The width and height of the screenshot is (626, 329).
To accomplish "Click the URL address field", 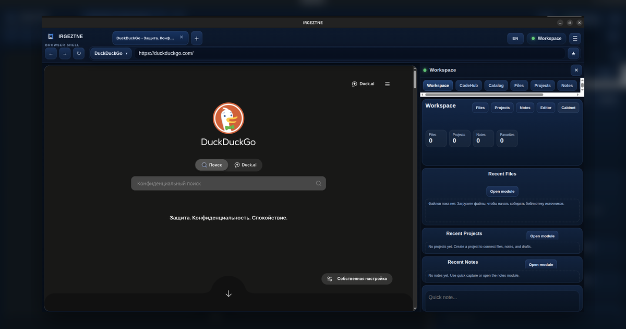I will coord(350,53).
